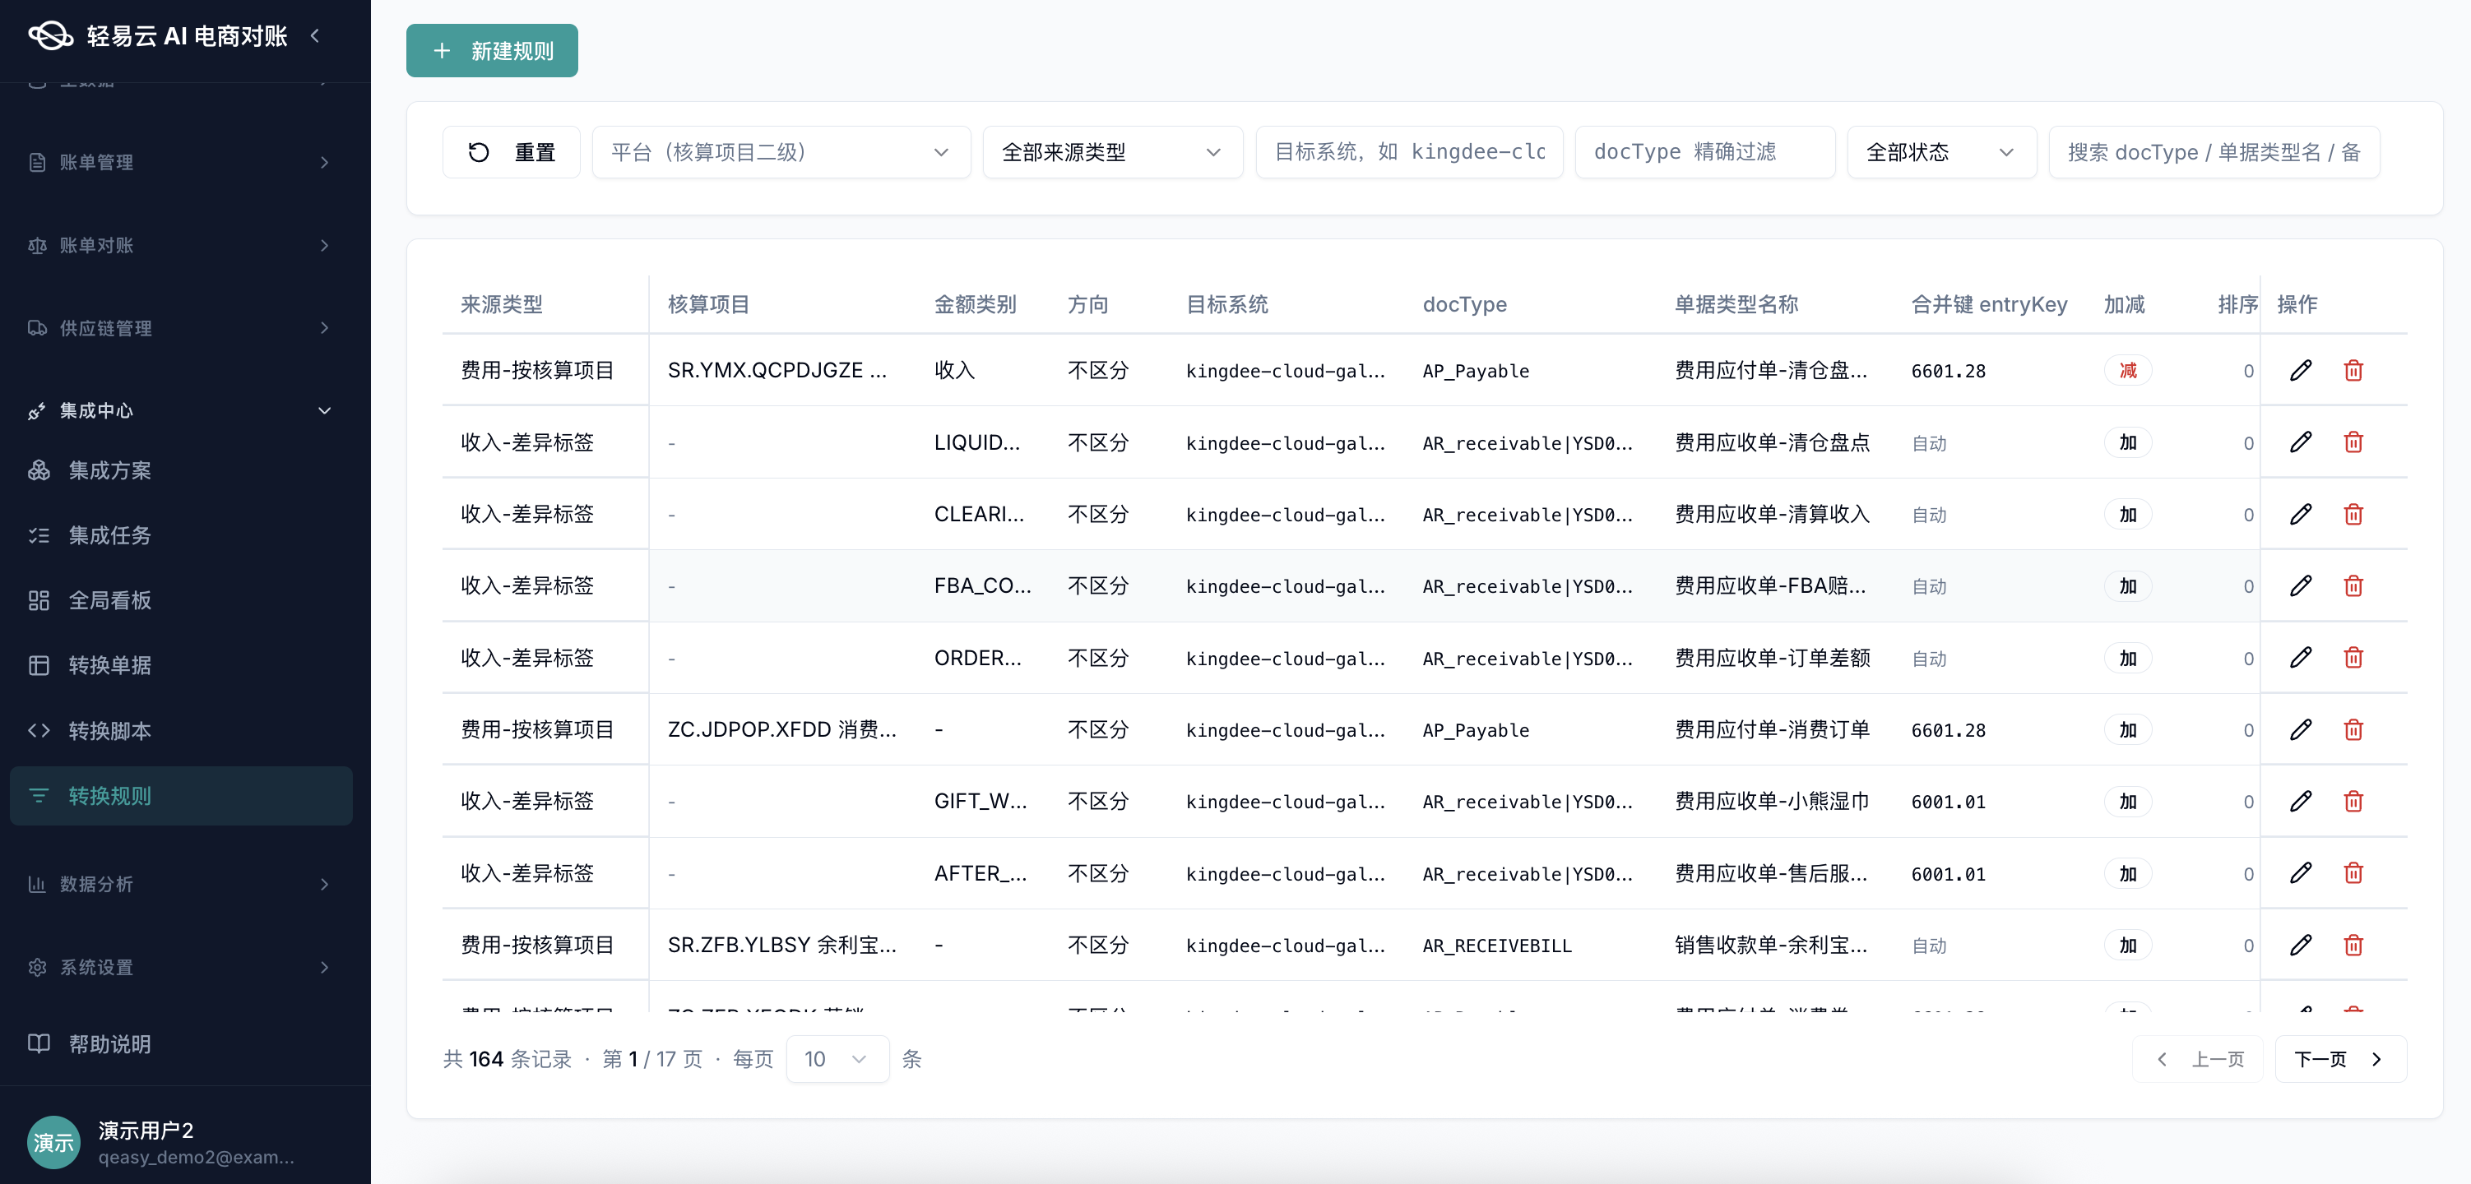2471x1184 pixels.
Task: Select 转换规则 in the sidebar
Action: tap(180, 796)
